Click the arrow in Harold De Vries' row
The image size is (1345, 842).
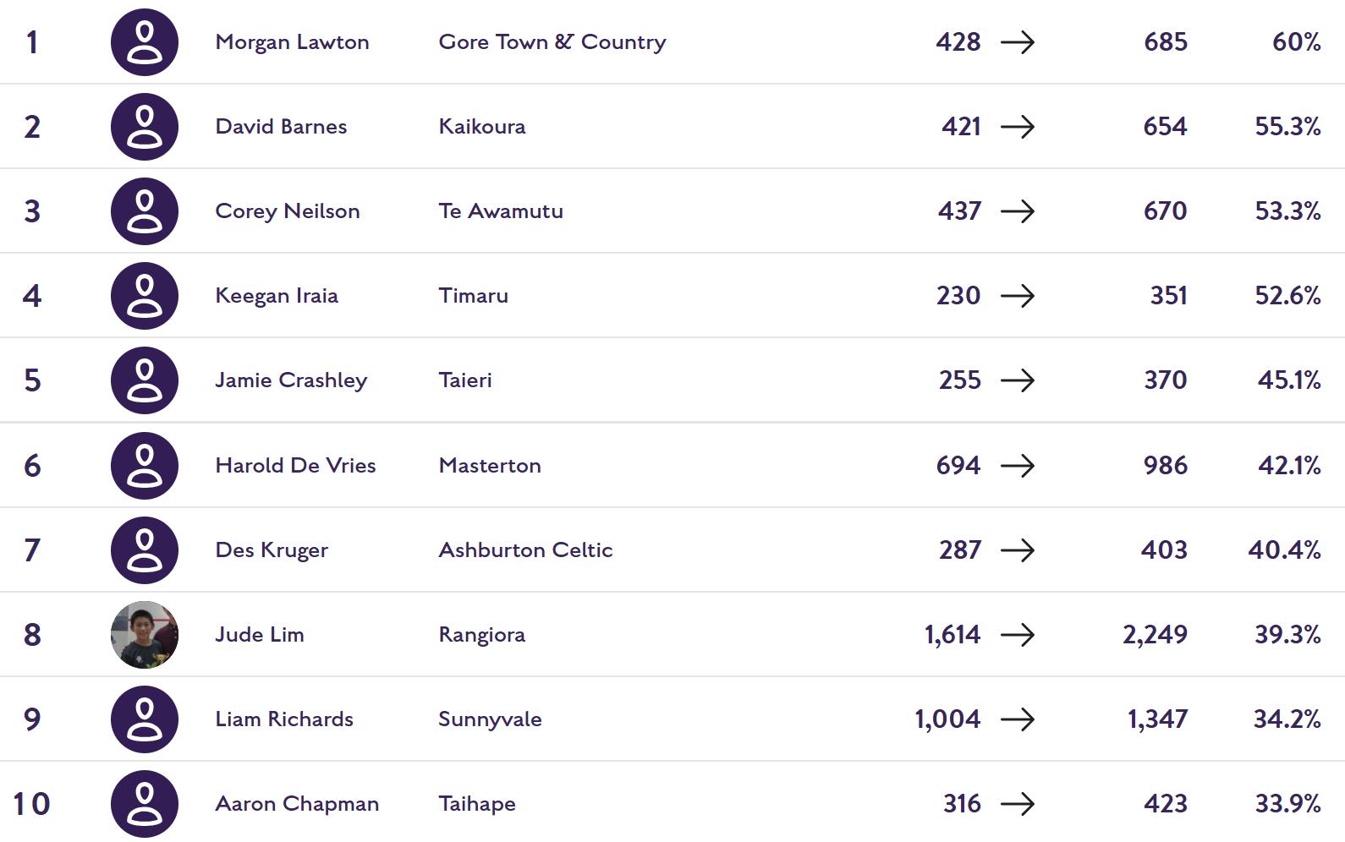(x=1018, y=466)
